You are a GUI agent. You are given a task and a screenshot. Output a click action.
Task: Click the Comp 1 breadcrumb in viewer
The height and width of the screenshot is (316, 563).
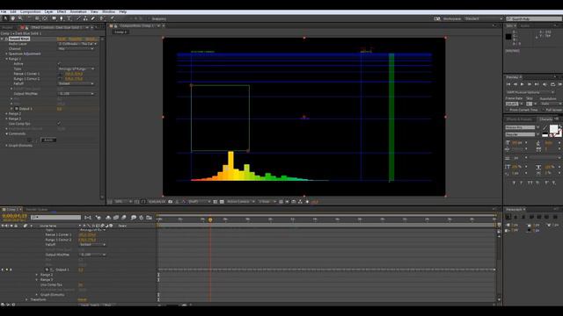click(121, 32)
